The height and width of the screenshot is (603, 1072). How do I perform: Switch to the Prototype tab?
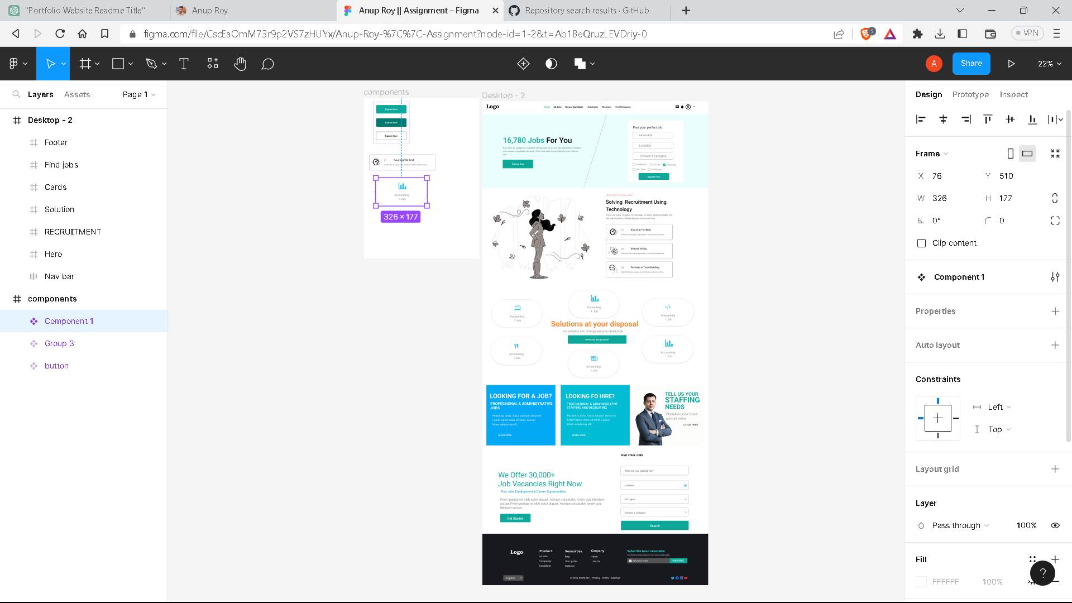pyautogui.click(x=970, y=94)
